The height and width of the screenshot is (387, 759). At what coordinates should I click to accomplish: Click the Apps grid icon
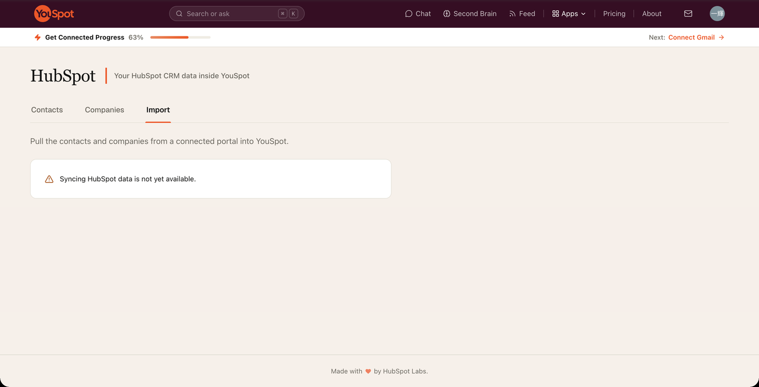pos(556,14)
